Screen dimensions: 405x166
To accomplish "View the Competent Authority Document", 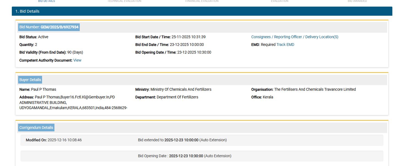I will point(77,60).
